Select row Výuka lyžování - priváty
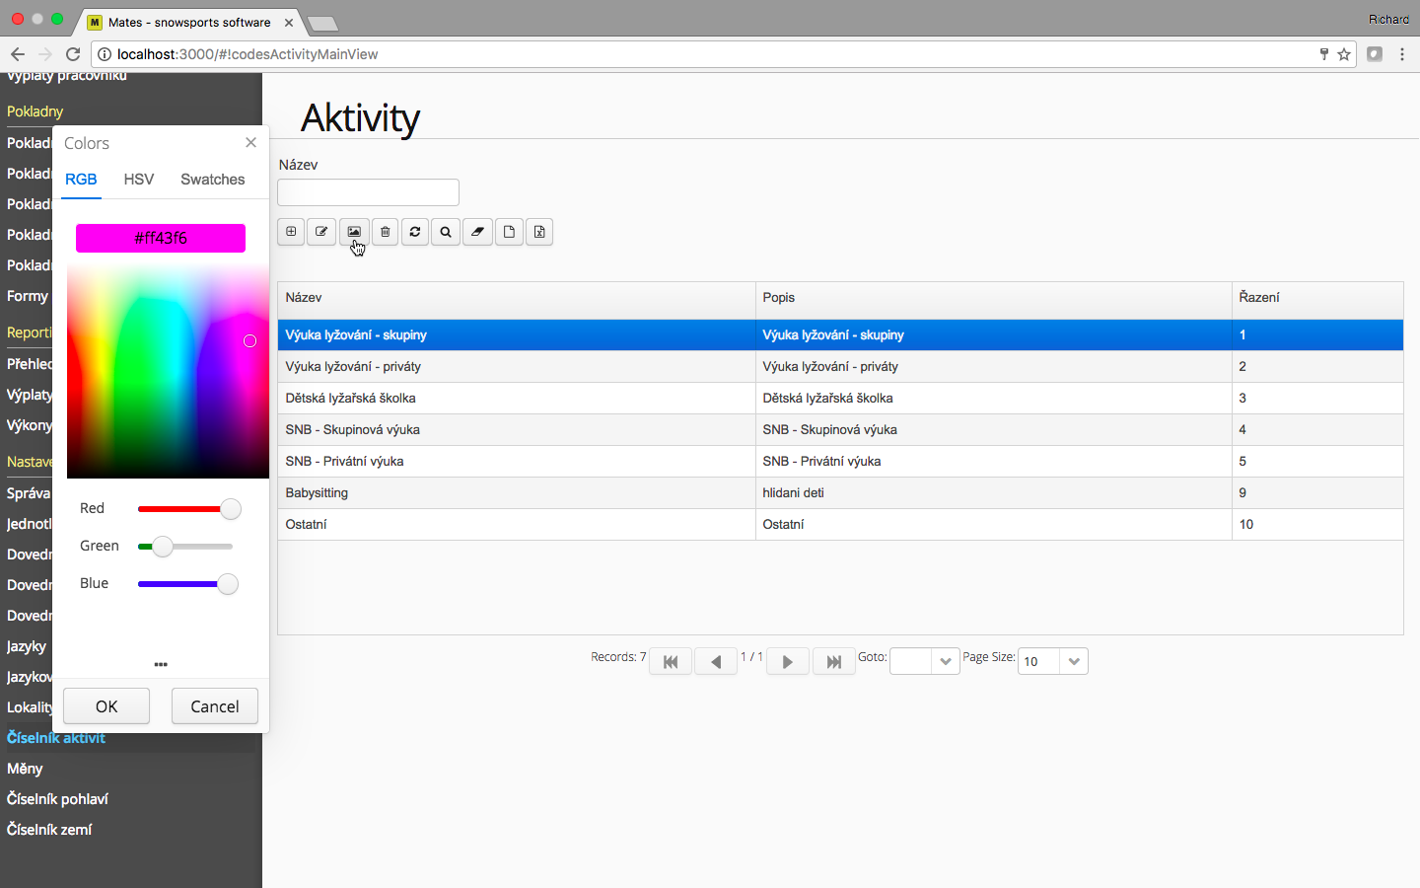This screenshot has width=1420, height=888. 840,367
